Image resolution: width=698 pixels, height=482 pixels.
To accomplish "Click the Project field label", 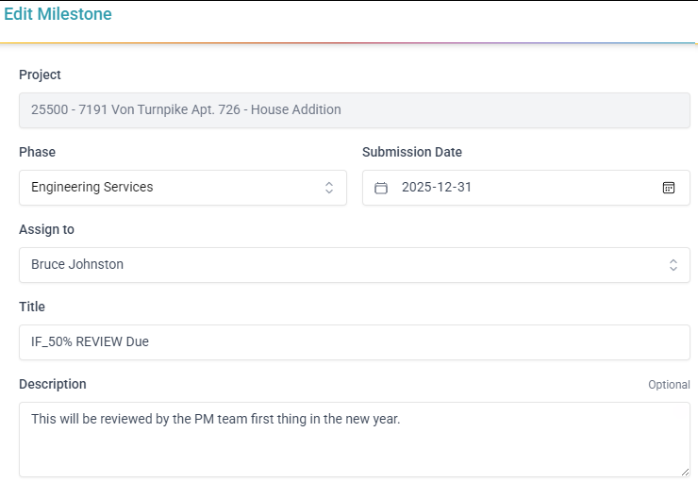I will 40,75.
